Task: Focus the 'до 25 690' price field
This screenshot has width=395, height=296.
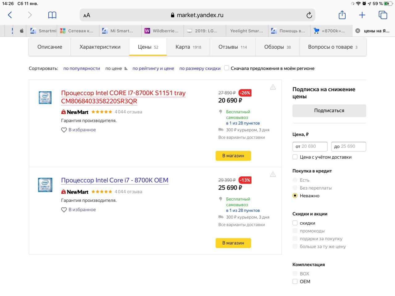Action: (349, 146)
